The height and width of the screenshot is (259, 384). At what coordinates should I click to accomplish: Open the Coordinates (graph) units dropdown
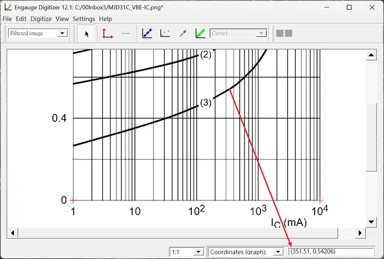click(246, 252)
